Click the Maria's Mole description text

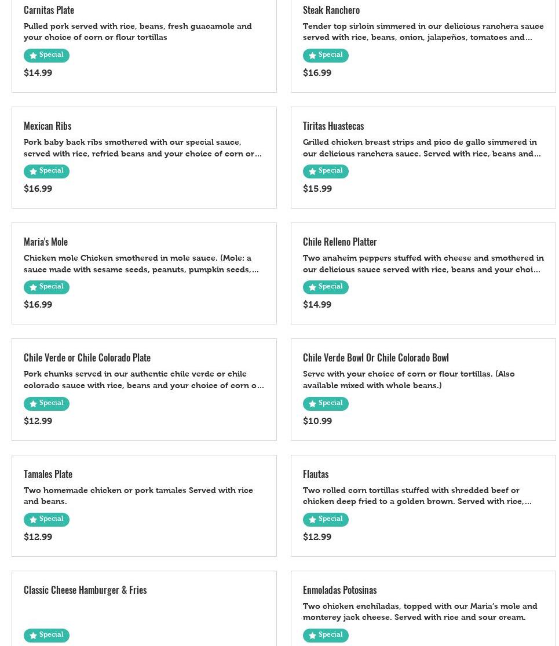(141, 264)
